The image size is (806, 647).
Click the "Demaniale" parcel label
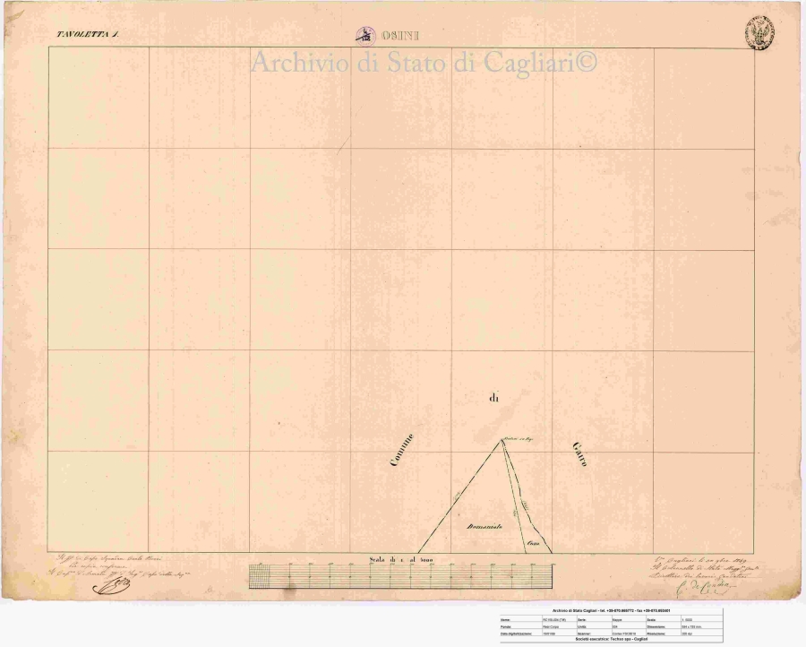484,527
